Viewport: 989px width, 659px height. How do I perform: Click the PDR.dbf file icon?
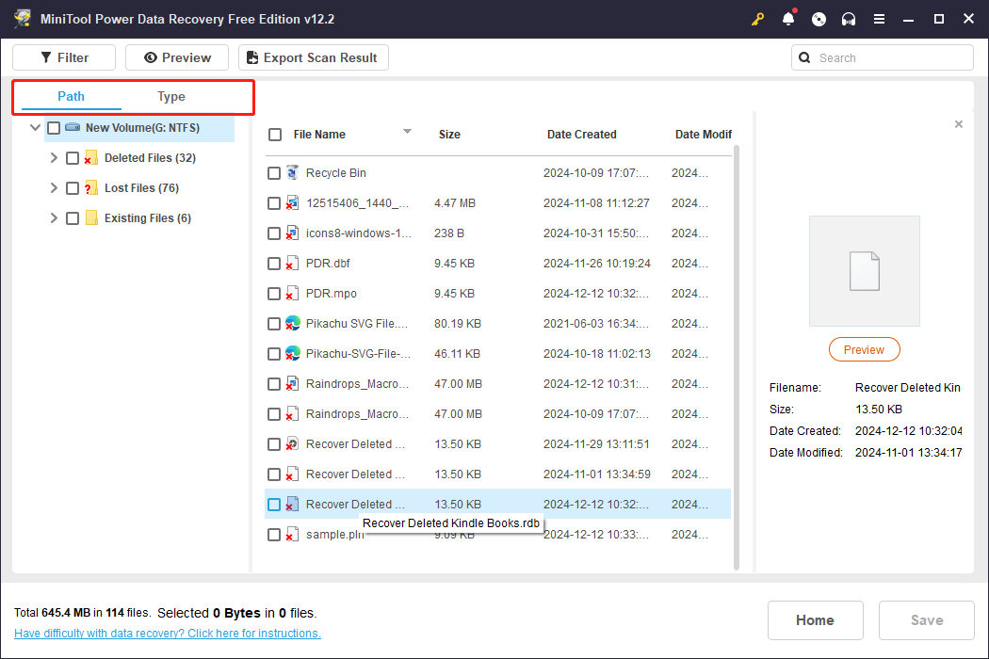pos(292,263)
